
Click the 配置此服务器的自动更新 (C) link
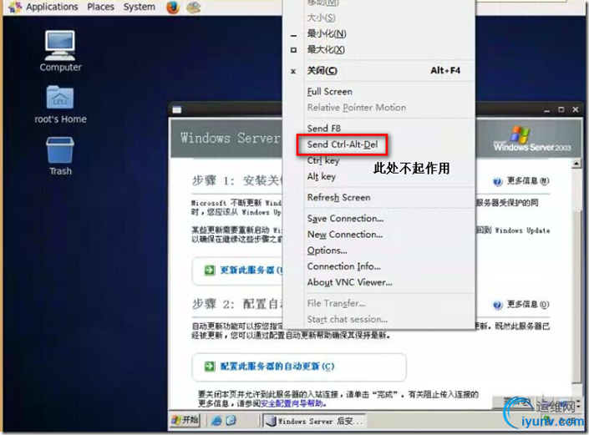click(277, 367)
